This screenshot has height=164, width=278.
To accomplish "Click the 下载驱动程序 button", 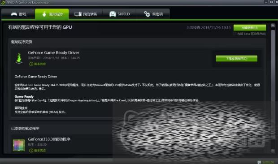I will coord(236,59).
